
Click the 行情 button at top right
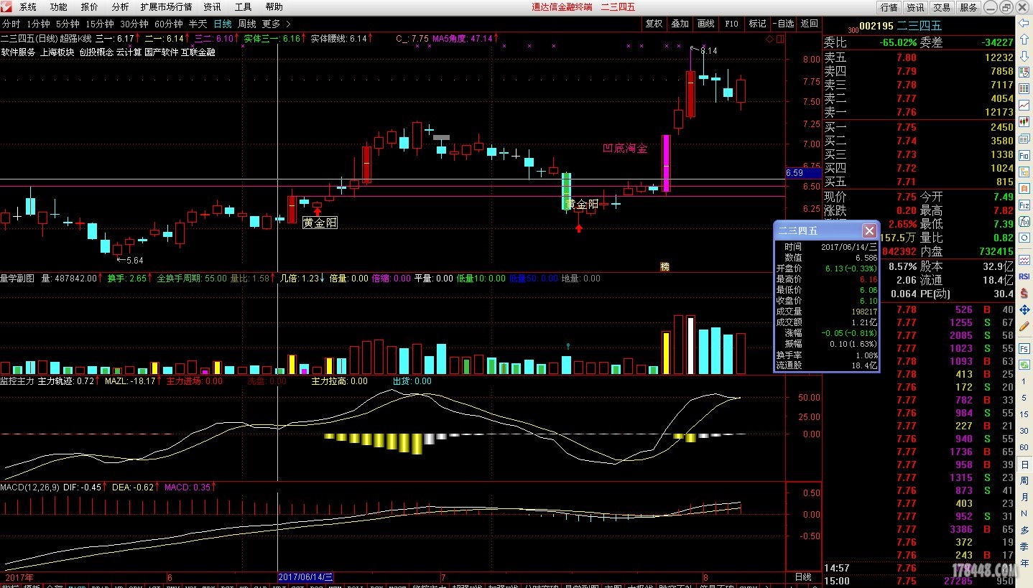(889, 7)
